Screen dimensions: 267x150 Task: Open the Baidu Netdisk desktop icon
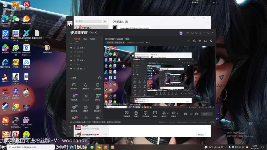coord(26,63)
